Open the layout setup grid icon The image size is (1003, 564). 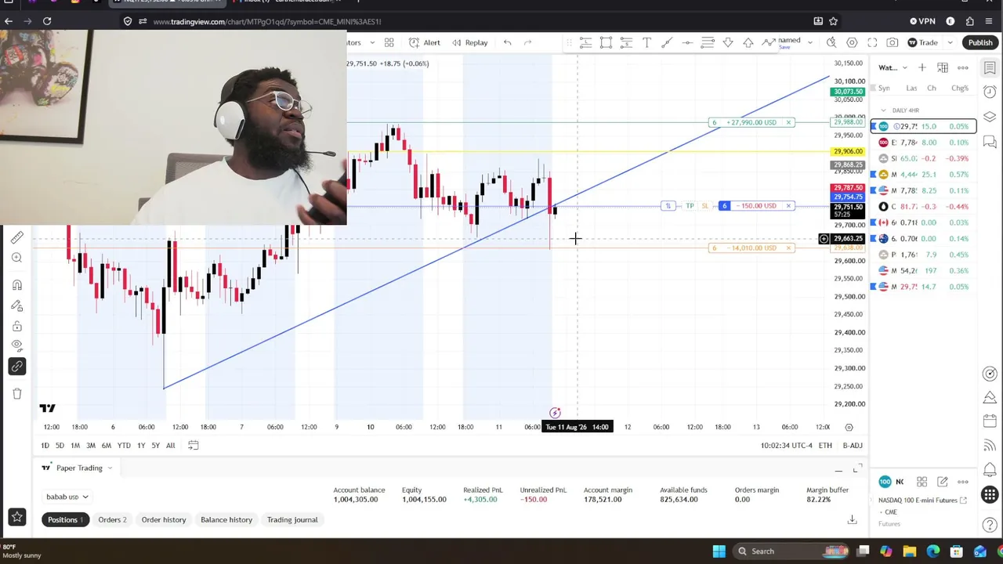[389, 42]
